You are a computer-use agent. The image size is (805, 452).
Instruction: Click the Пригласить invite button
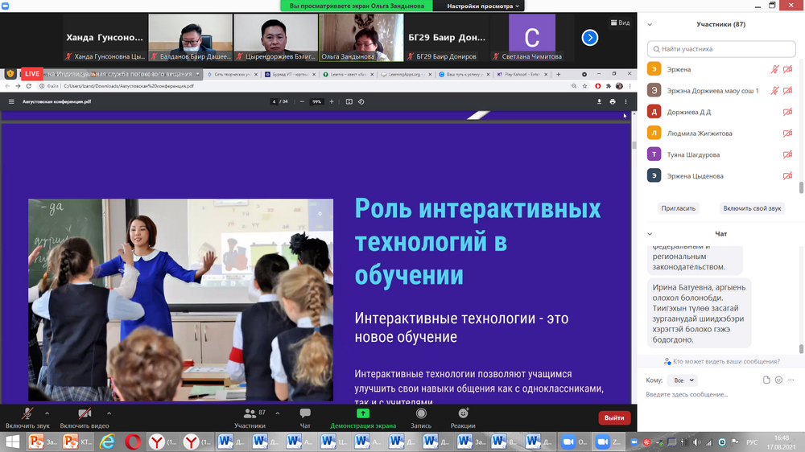(x=678, y=208)
